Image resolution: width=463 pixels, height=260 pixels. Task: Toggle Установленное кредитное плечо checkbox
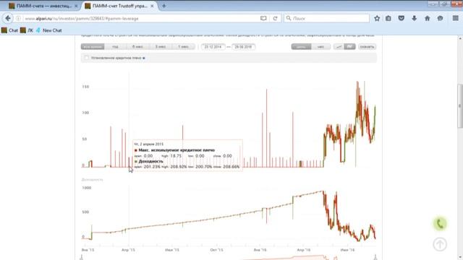(x=87, y=58)
